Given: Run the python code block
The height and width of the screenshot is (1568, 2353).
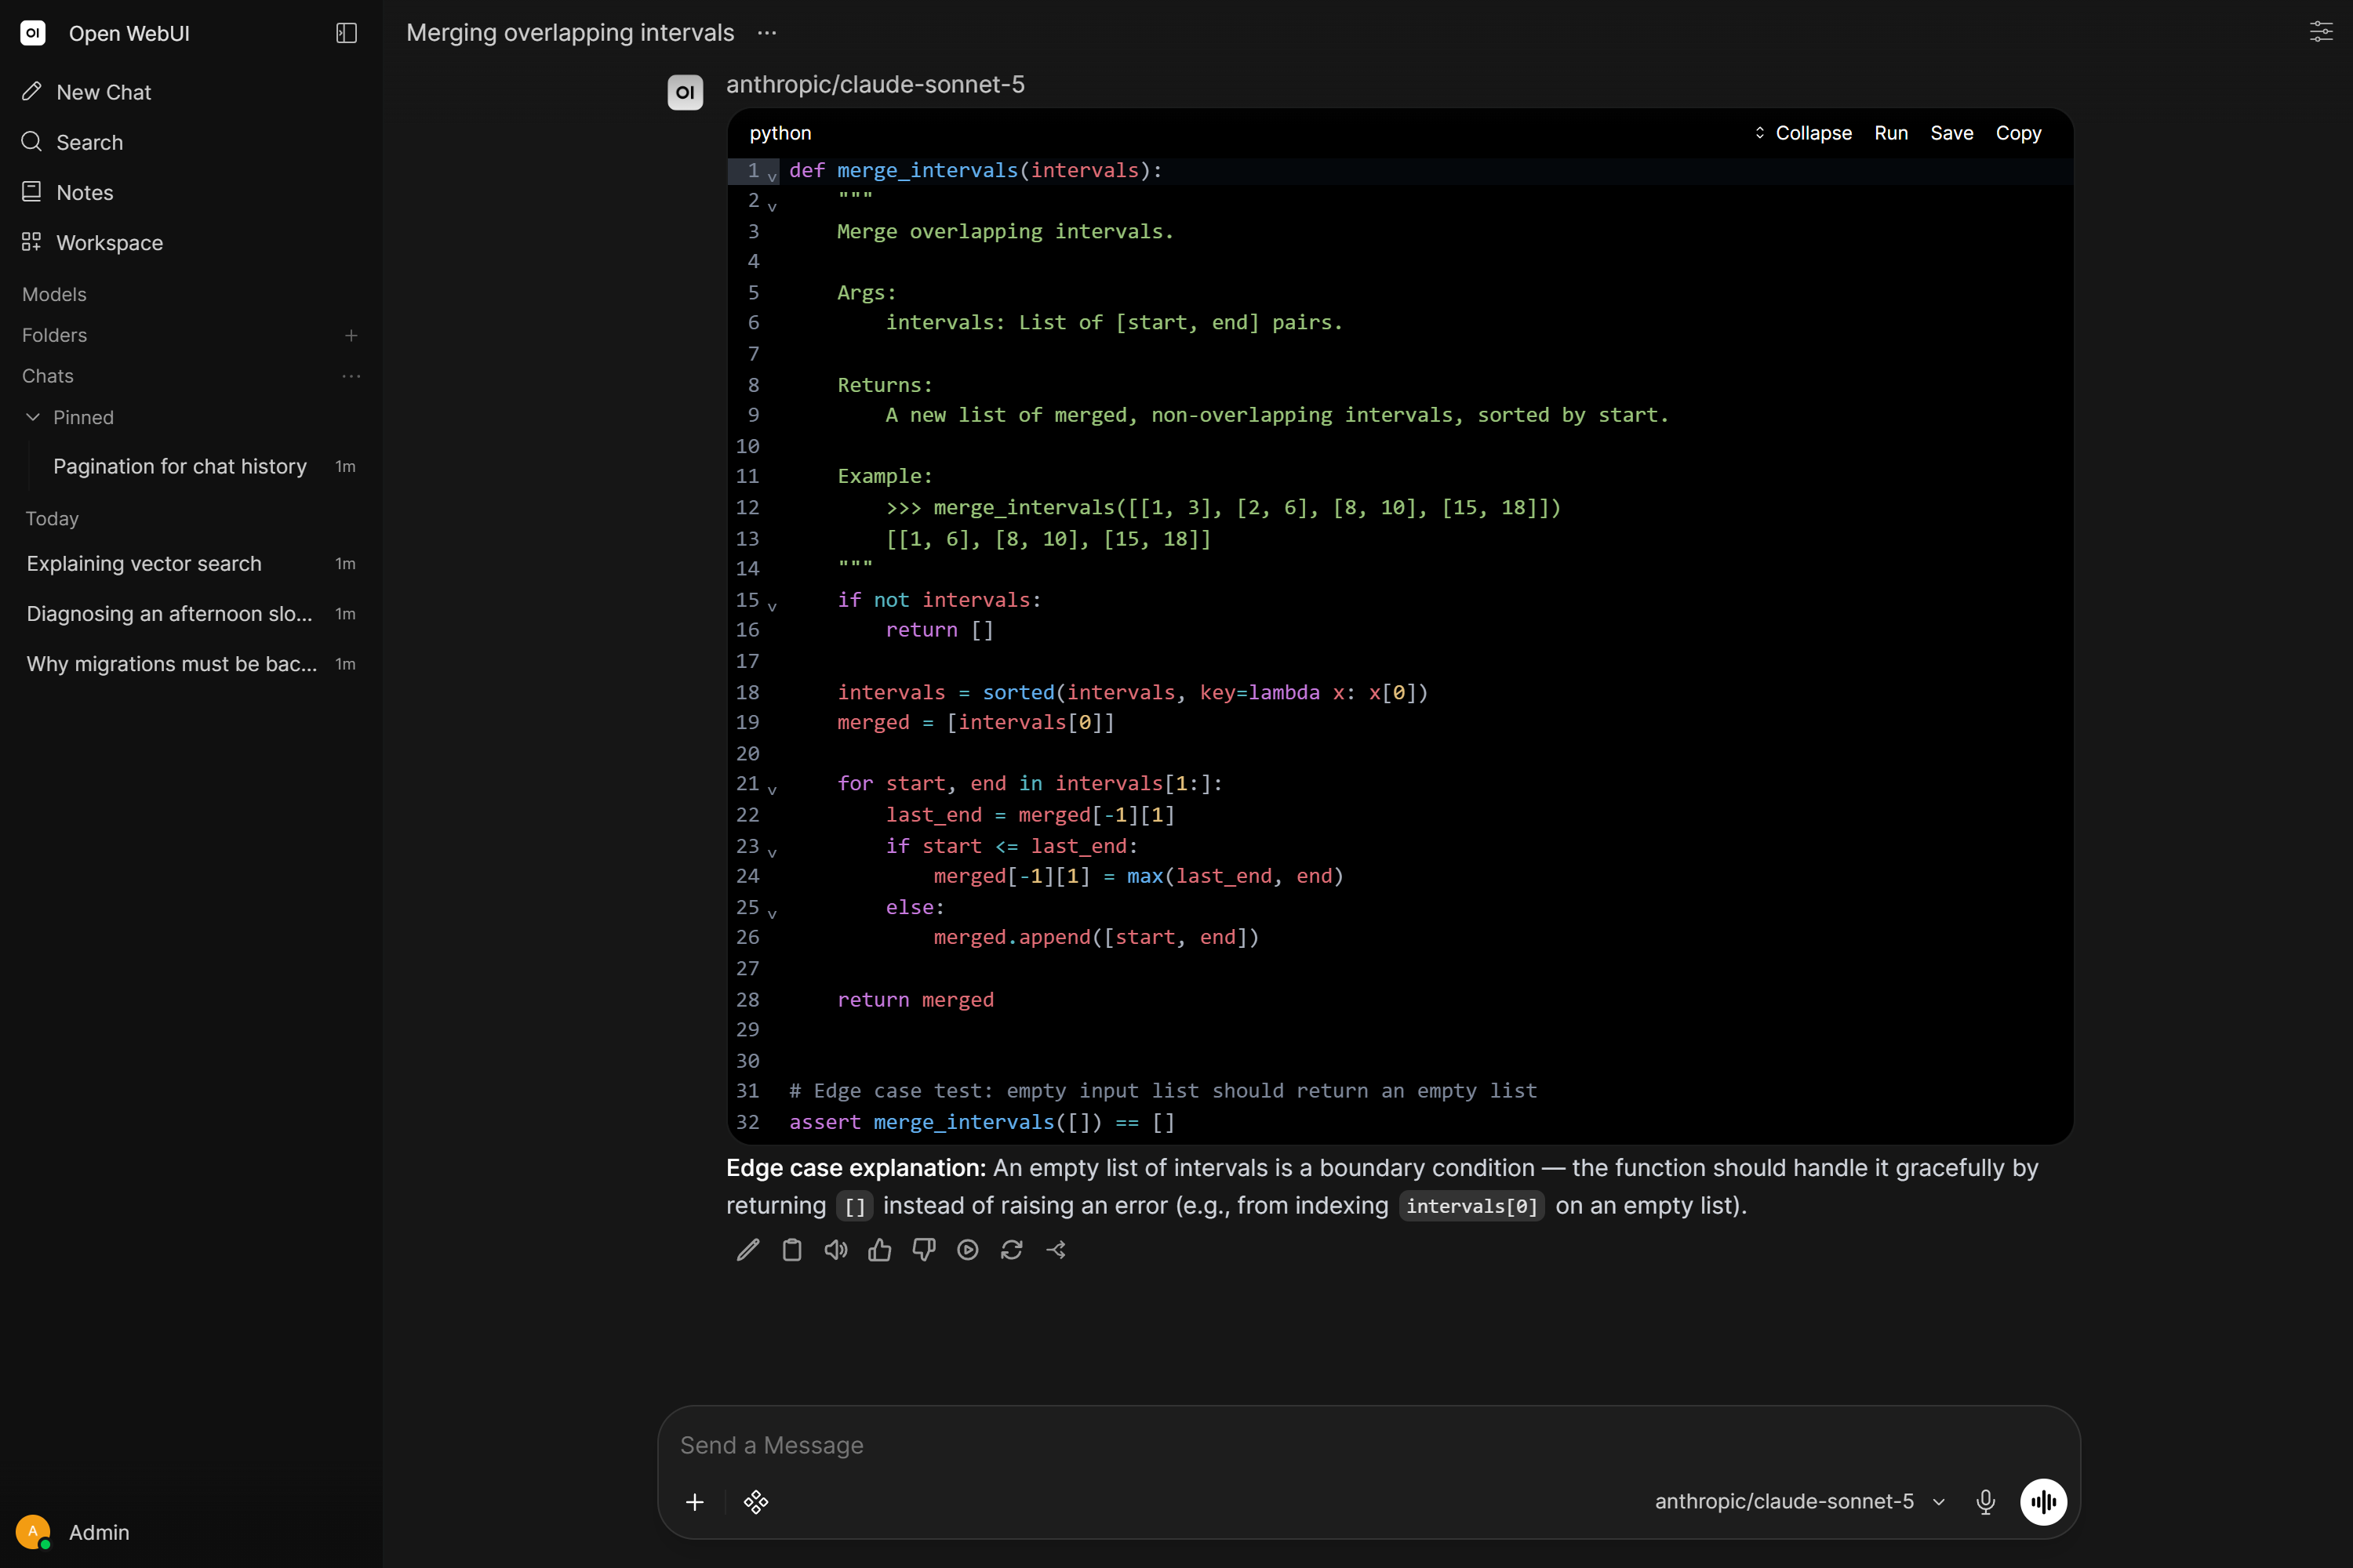Looking at the screenshot, I should coord(1891,133).
